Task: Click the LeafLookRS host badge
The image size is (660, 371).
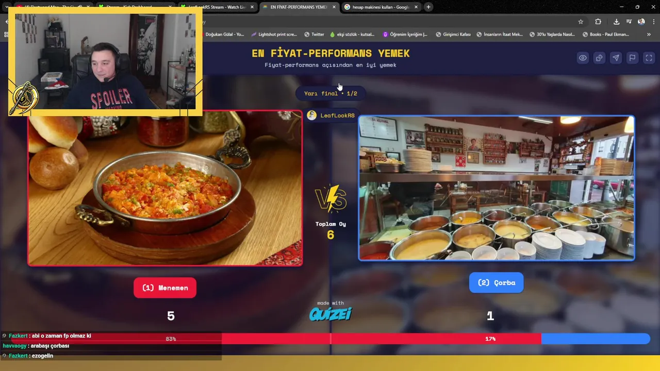Action: click(331, 115)
